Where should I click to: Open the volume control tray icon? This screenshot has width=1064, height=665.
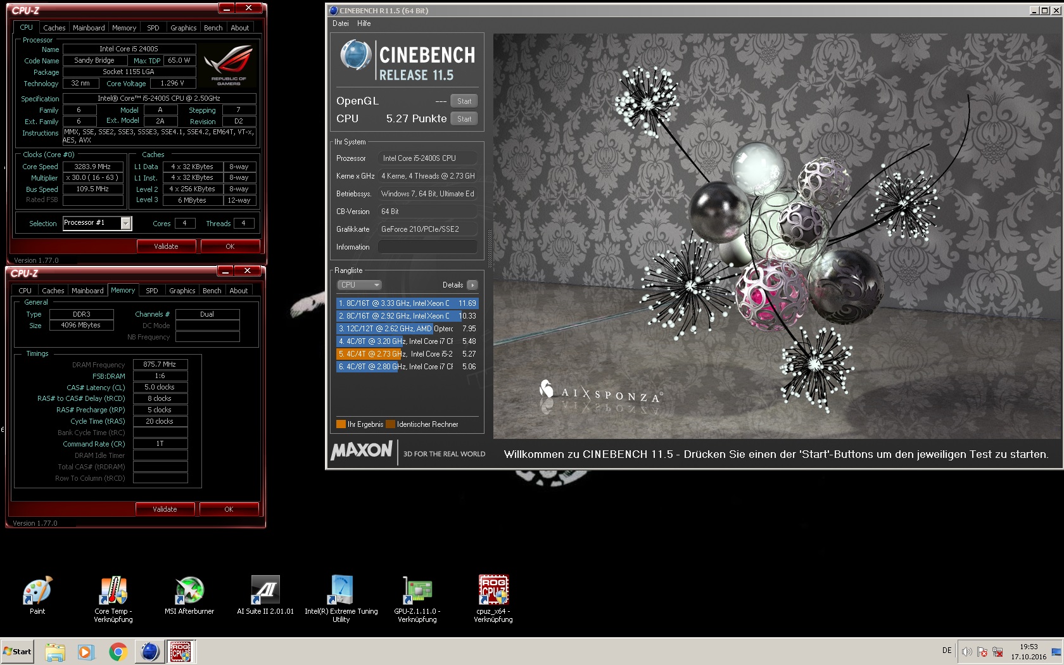[x=967, y=652]
